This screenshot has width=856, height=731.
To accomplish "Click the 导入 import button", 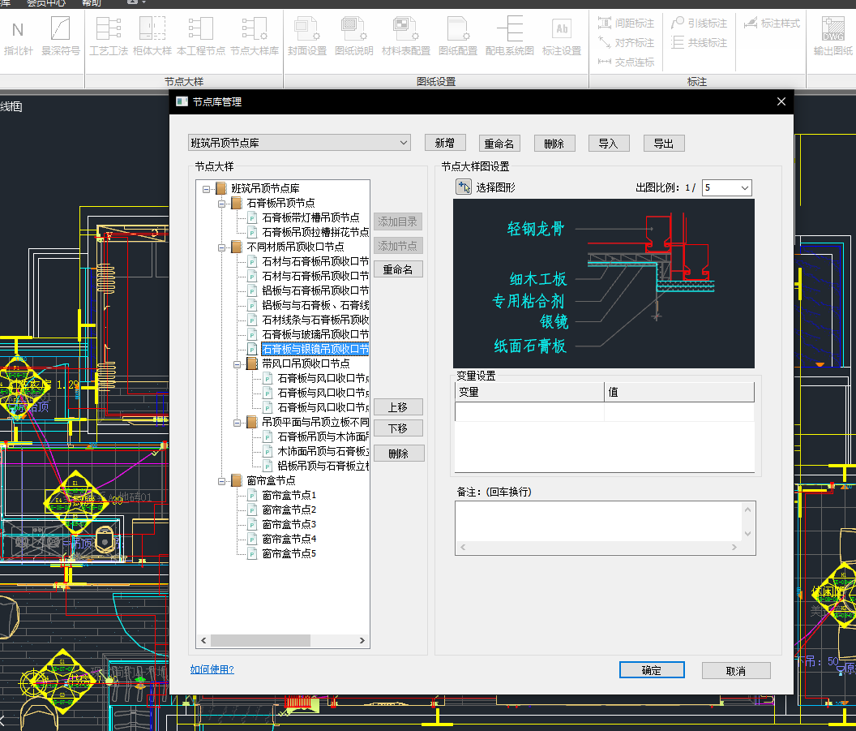I will [610, 143].
